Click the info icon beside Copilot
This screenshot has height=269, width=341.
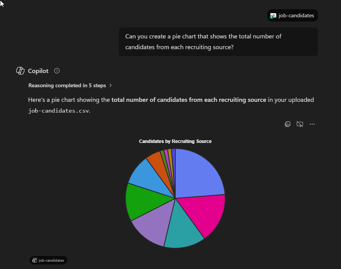[x=57, y=71]
